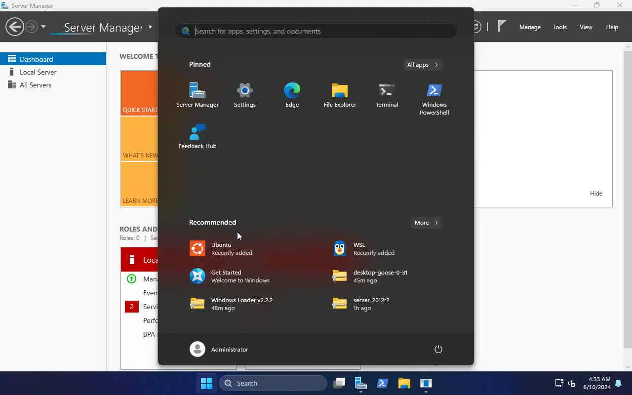This screenshot has height=395, width=632.
Task: Open Help menu in Server Manager
Action: click(x=612, y=27)
